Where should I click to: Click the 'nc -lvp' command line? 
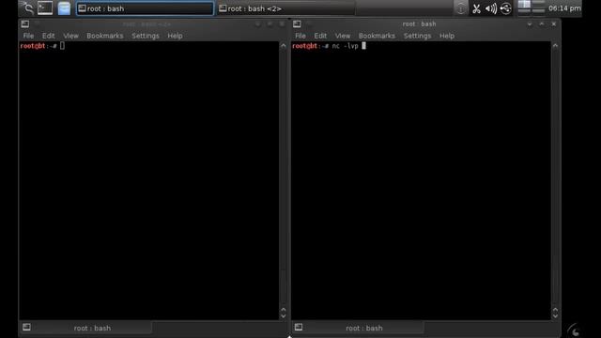329,46
